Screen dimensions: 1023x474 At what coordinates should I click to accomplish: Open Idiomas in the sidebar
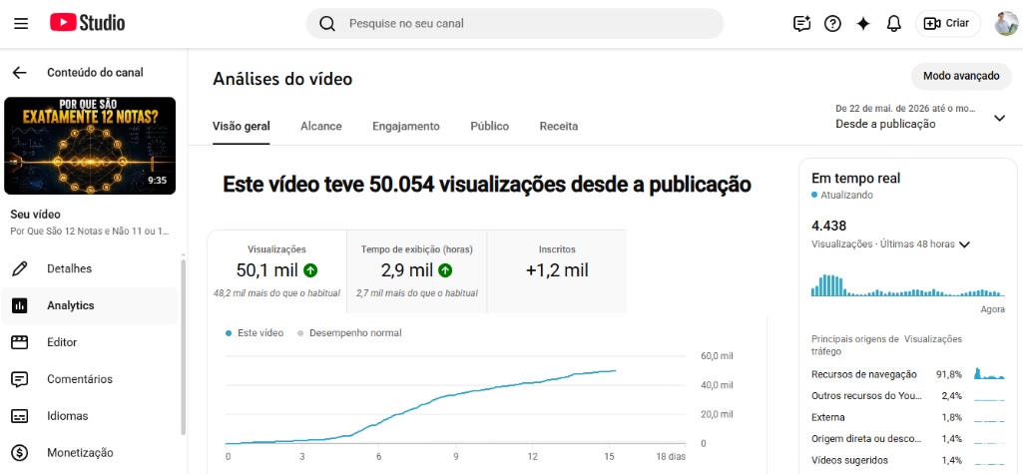point(89,416)
